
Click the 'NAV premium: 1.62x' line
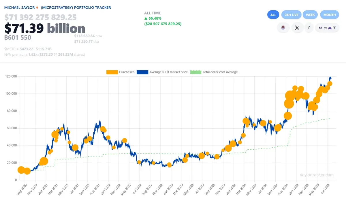coord(45,55)
